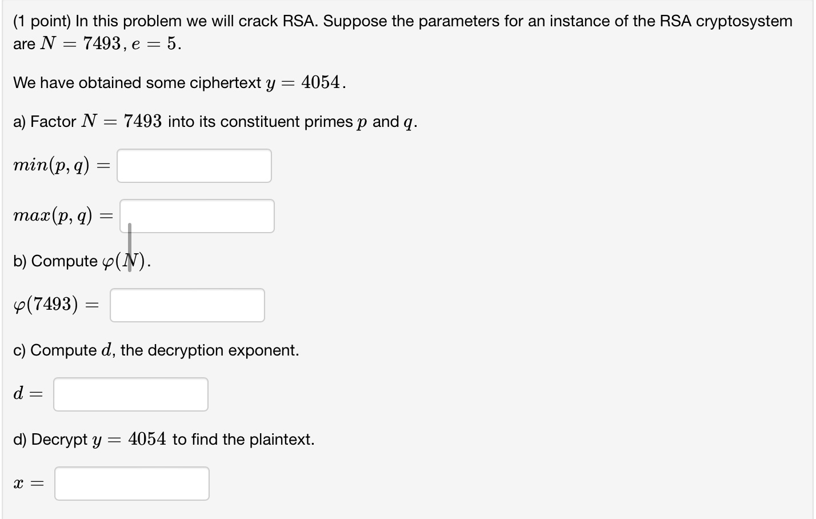Click the d decryption exponent input field
816x519 pixels.
[130, 394]
